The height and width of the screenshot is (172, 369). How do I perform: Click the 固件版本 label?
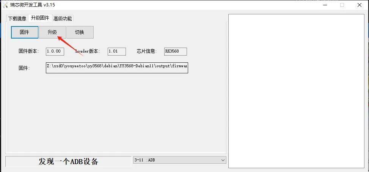[x=29, y=51]
